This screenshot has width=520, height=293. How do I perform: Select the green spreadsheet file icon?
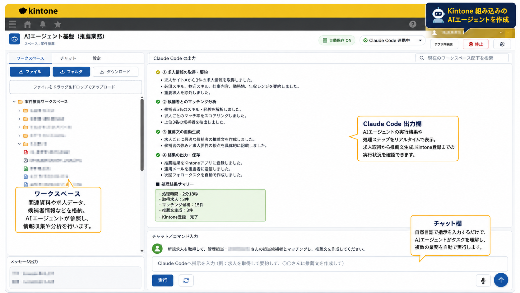click(x=26, y=168)
